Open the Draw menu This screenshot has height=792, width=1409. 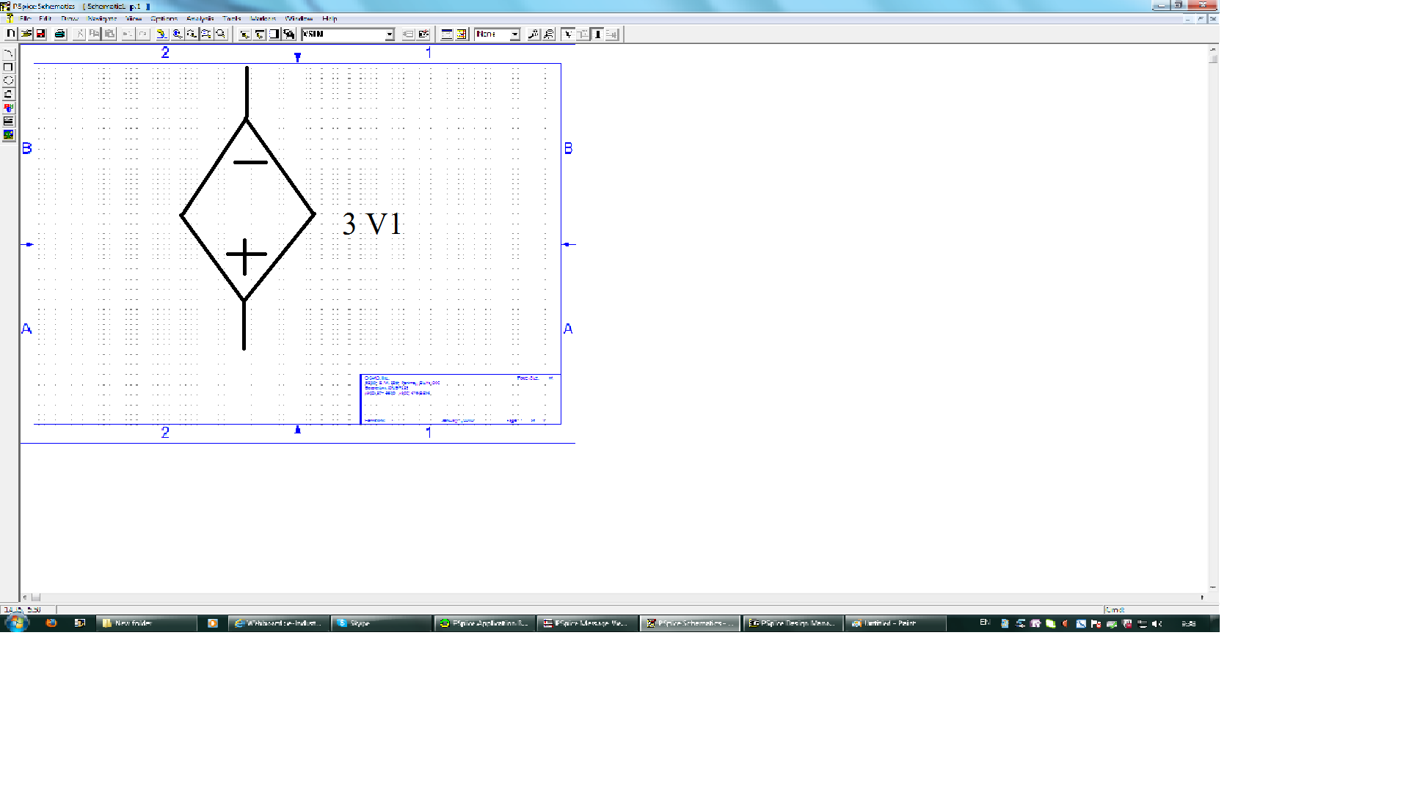(70, 18)
